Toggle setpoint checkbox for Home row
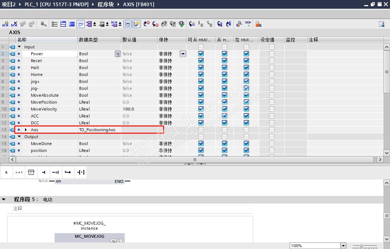Image resolution: width=390 pixels, height=249 pixels. (x=272, y=75)
